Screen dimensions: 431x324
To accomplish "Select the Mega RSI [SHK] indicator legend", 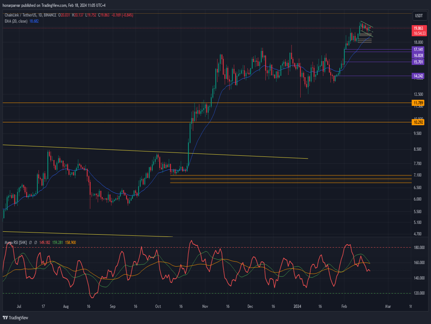I will tap(15, 243).
